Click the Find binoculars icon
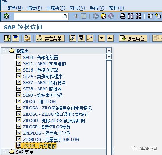The height and width of the screenshot is (155, 162). coord(130,16)
